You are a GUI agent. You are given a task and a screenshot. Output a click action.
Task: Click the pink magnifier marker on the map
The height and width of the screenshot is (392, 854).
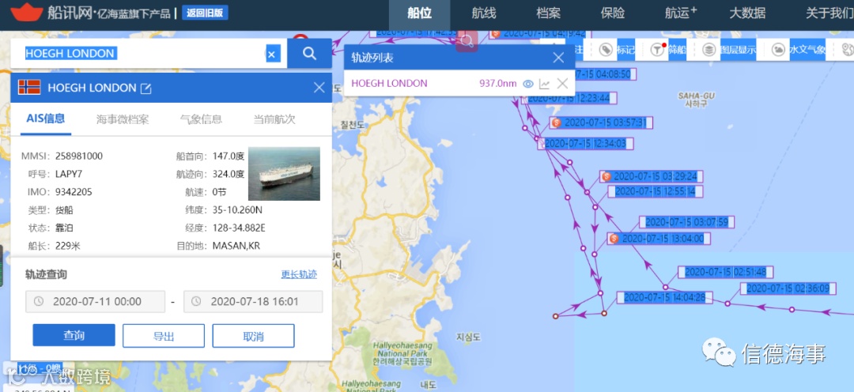[x=467, y=41]
